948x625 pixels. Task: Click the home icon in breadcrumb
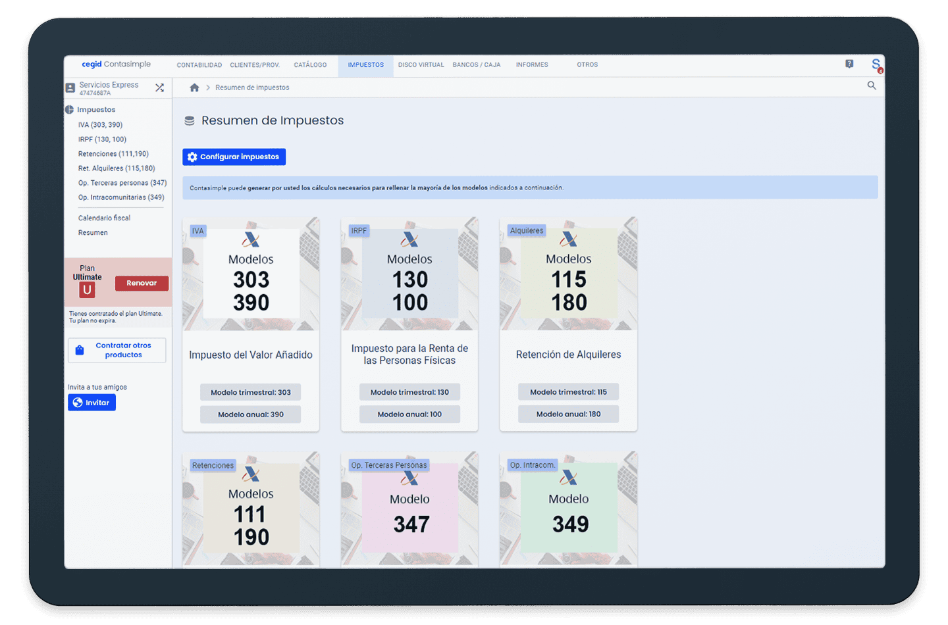[x=194, y=87]
